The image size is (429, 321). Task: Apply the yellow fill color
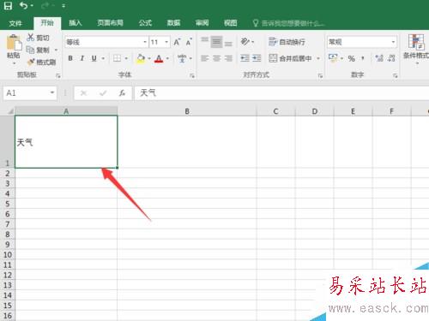pos(141,58)
